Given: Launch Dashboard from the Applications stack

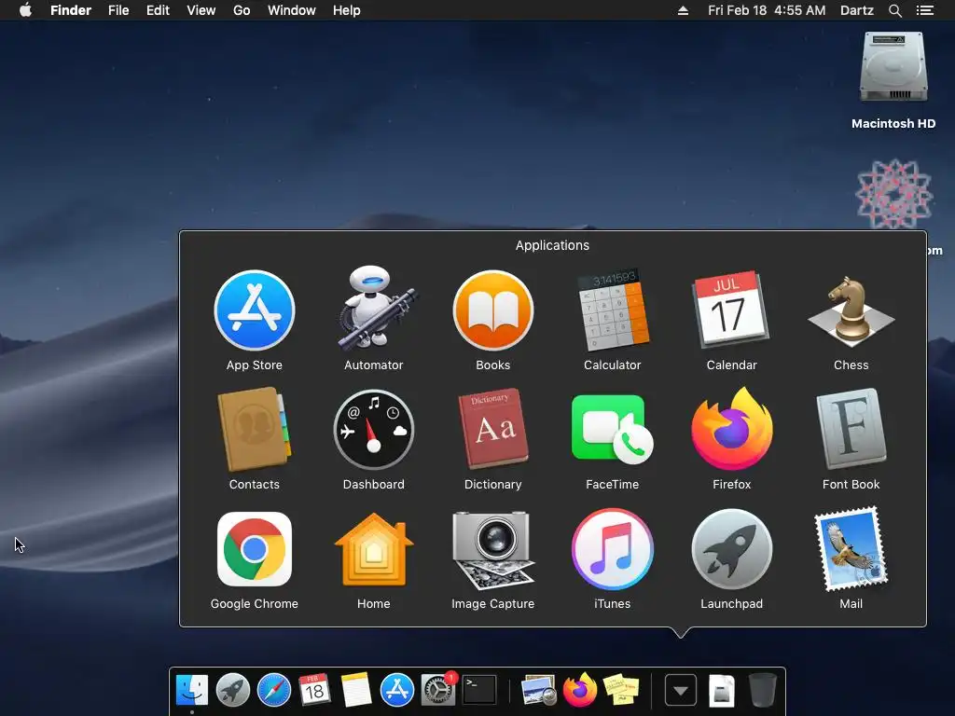Looking at the screenshot, I should click(x=373, y=429).
